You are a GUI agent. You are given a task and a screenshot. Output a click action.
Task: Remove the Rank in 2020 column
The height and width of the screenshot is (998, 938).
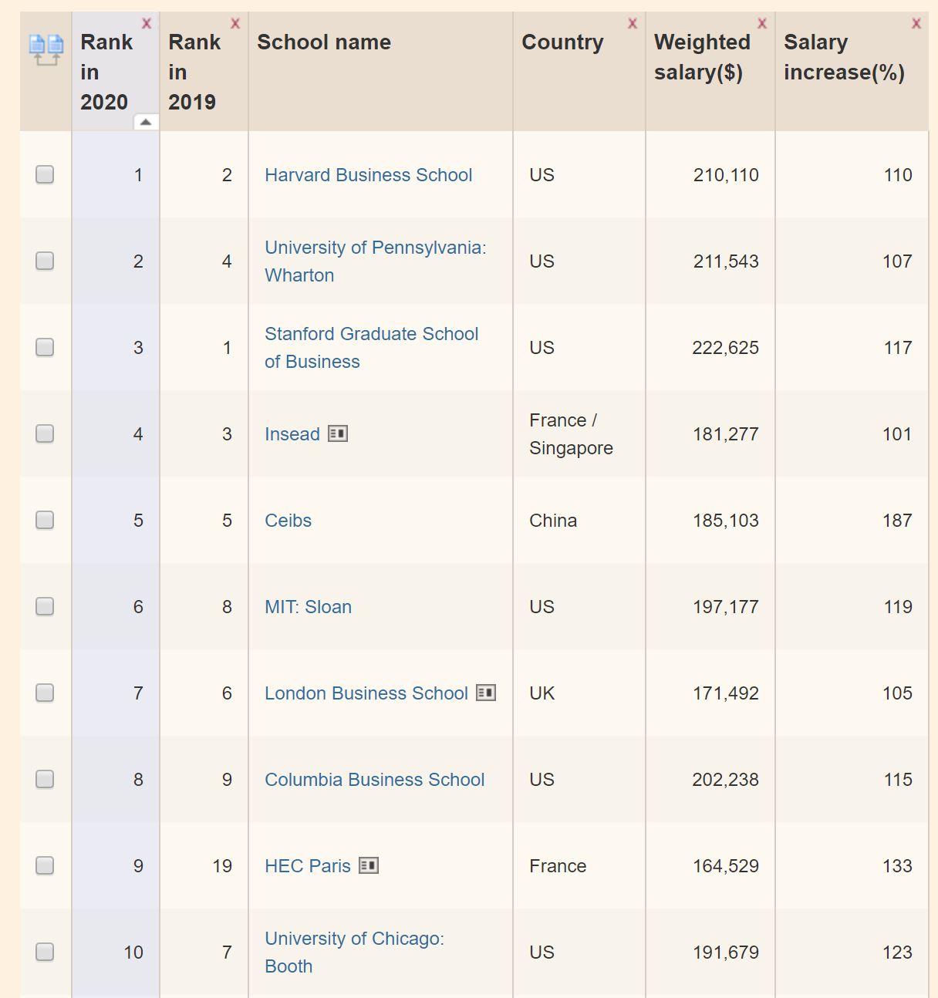point(147,24)
